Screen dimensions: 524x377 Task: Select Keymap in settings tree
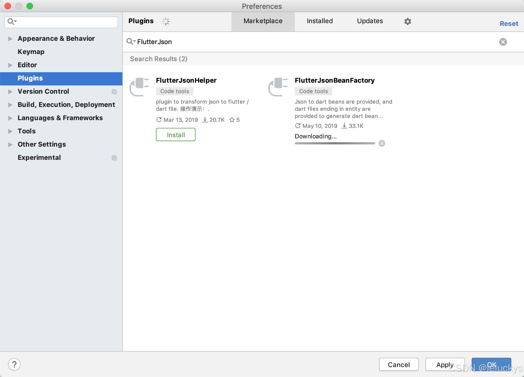pos(61,52)
